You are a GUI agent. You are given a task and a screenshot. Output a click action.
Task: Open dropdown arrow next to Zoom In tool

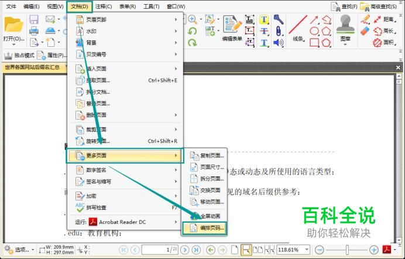pos(201,19)
